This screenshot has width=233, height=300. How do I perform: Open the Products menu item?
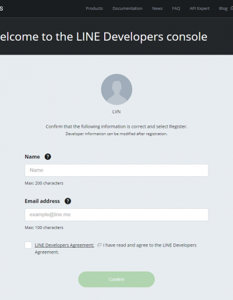pyautogui.click(x=94, y=9)
